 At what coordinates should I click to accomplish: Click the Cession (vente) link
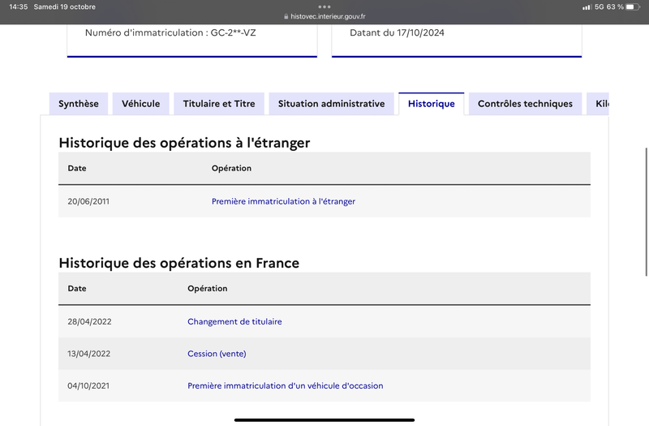click(217, 354)
